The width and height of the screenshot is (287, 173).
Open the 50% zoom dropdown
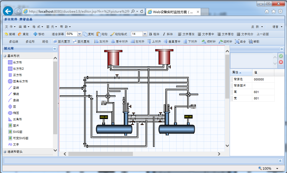79,34
